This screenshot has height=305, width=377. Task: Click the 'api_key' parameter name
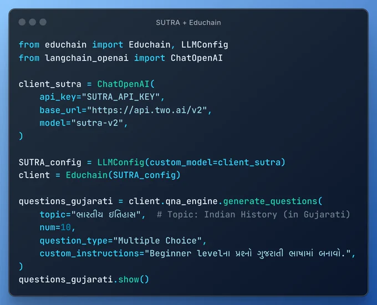click(x=58, y=97)
